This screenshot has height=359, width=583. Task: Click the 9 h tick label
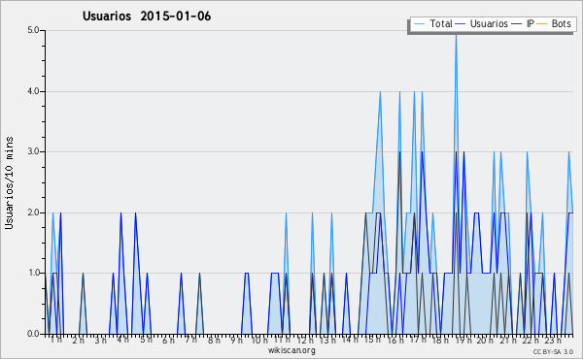click(236, 340)
